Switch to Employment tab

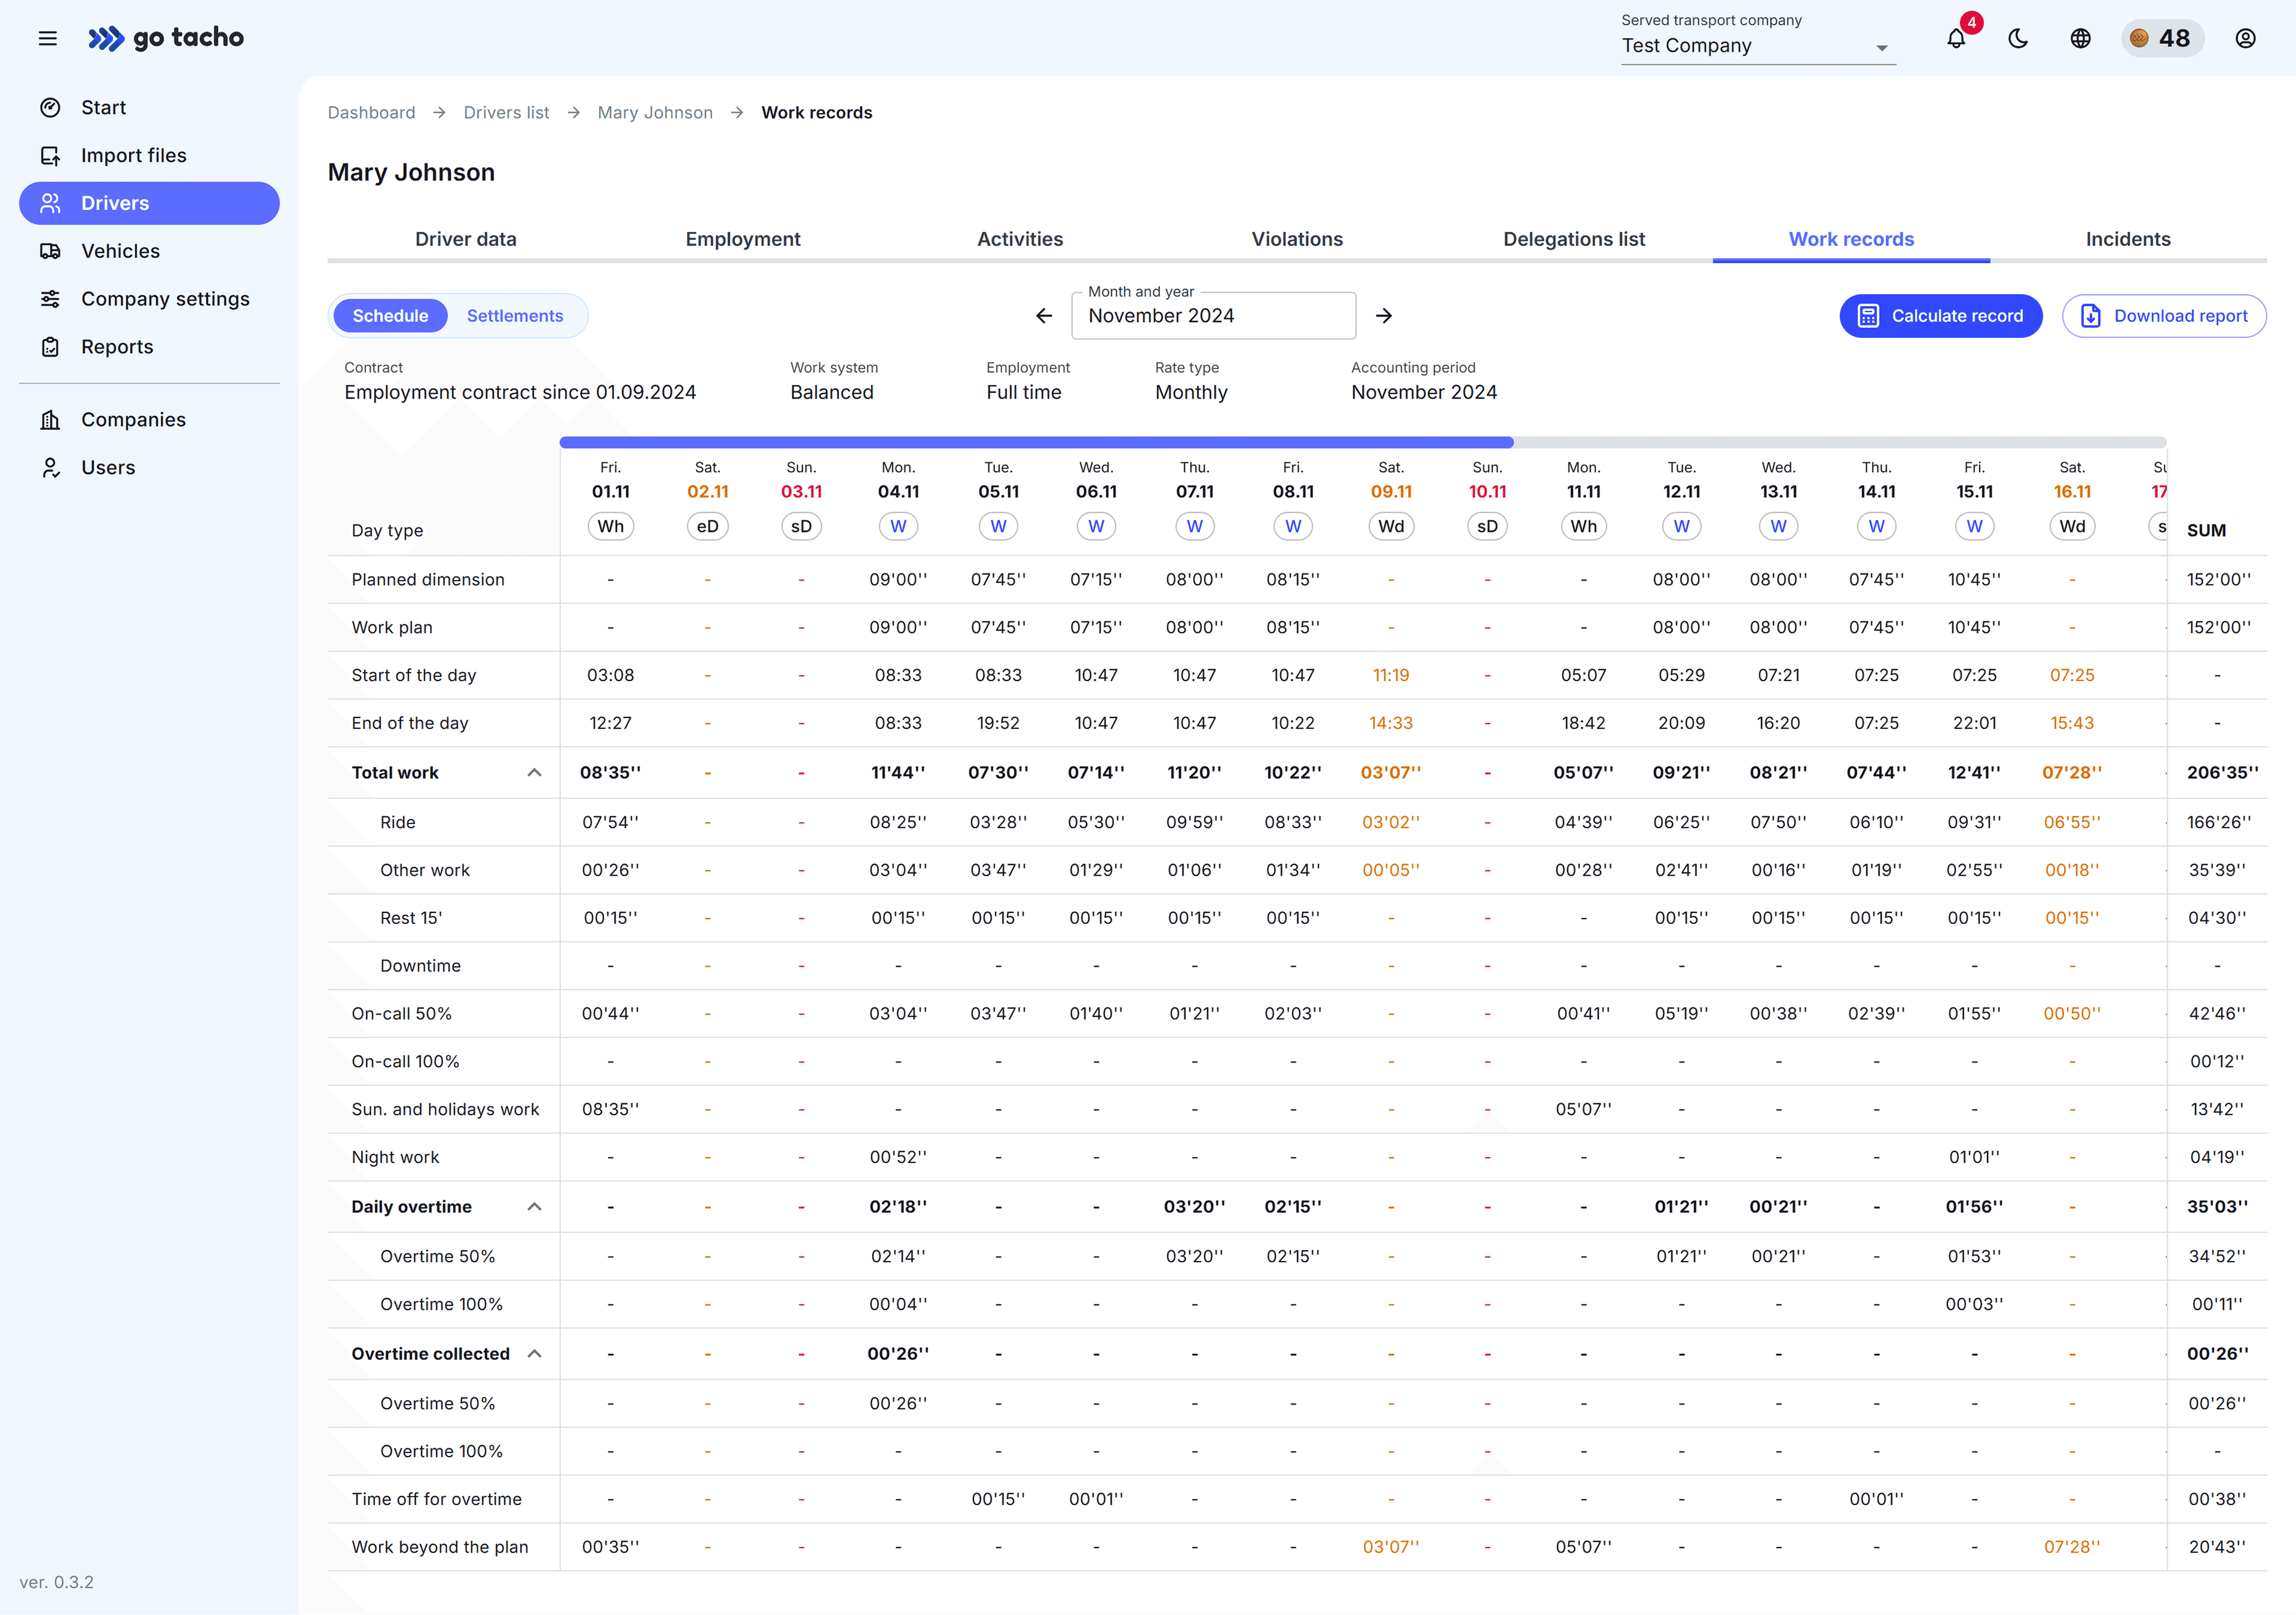point(743,240)
